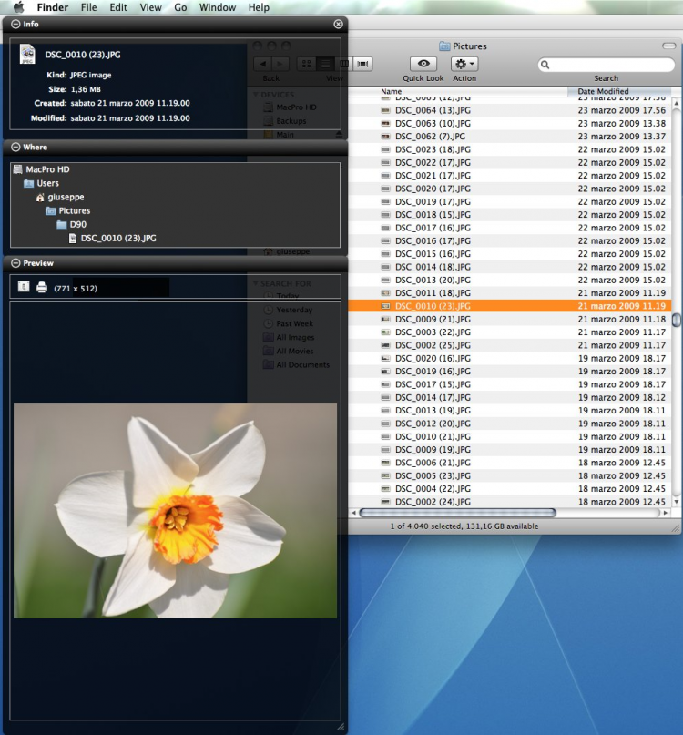This screenshot has width=683, height=735.
Task: Collapse the Info section
Action: 15,24
